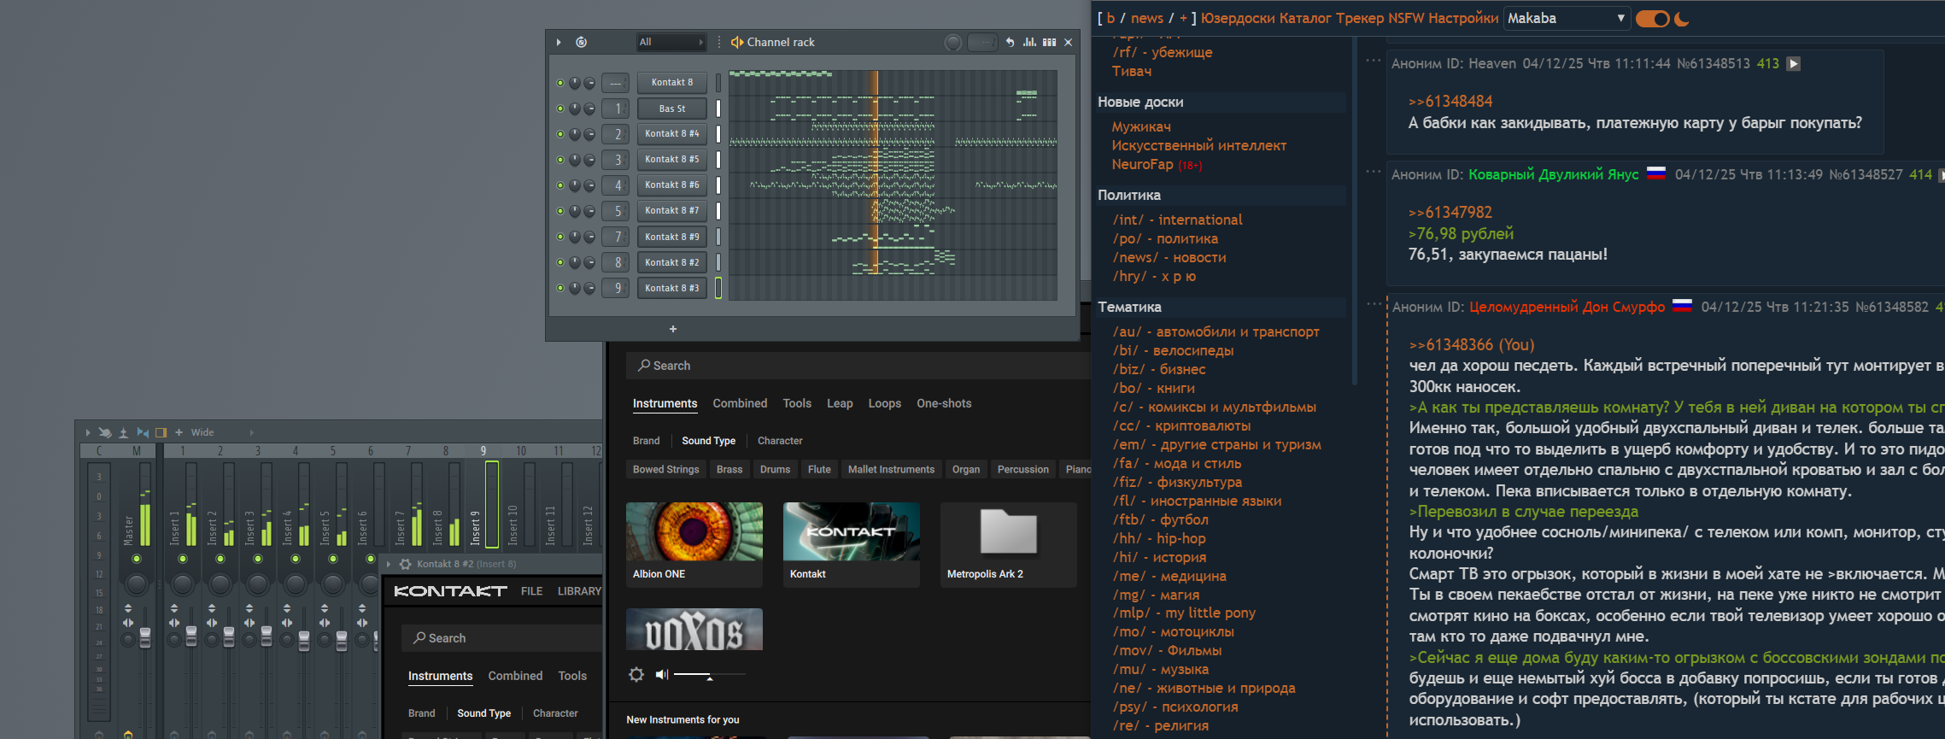Mute the Kontakt browser preview speaker icon
This screenshot has height=739, width=1945.
[661, 675]
